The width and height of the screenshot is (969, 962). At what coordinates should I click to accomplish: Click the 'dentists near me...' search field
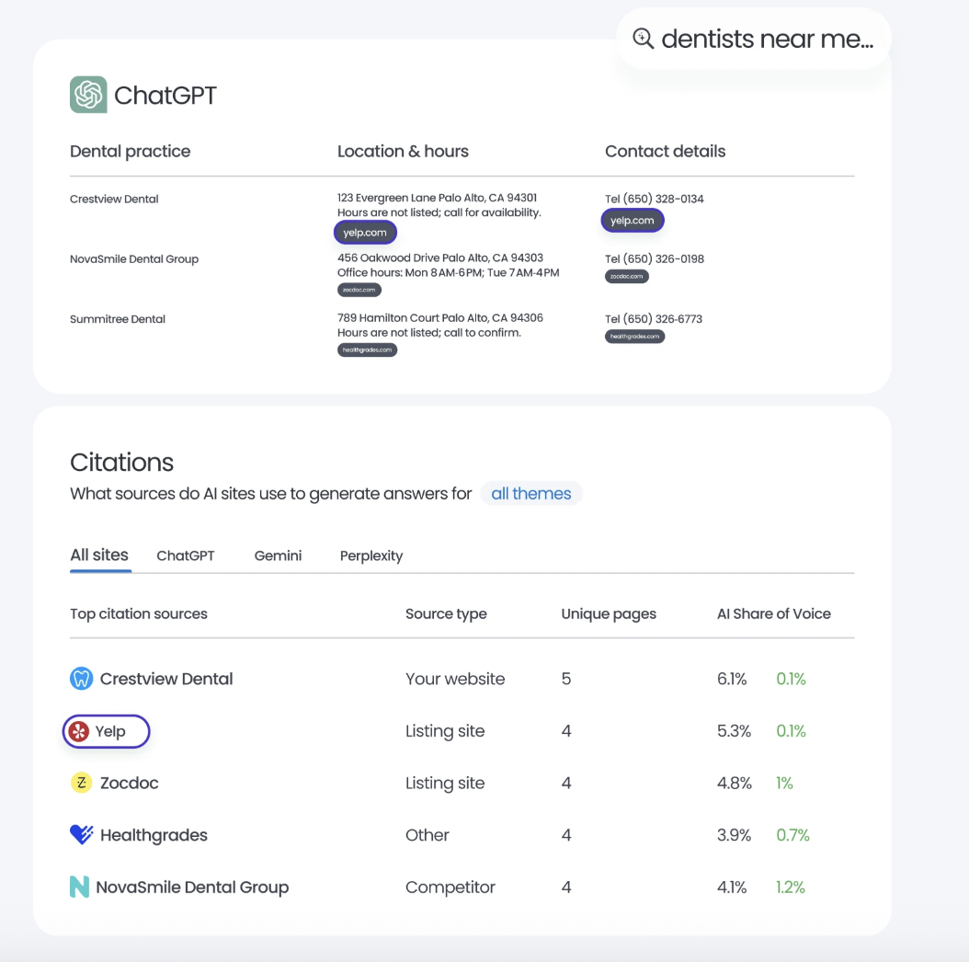tap(753, 39)
